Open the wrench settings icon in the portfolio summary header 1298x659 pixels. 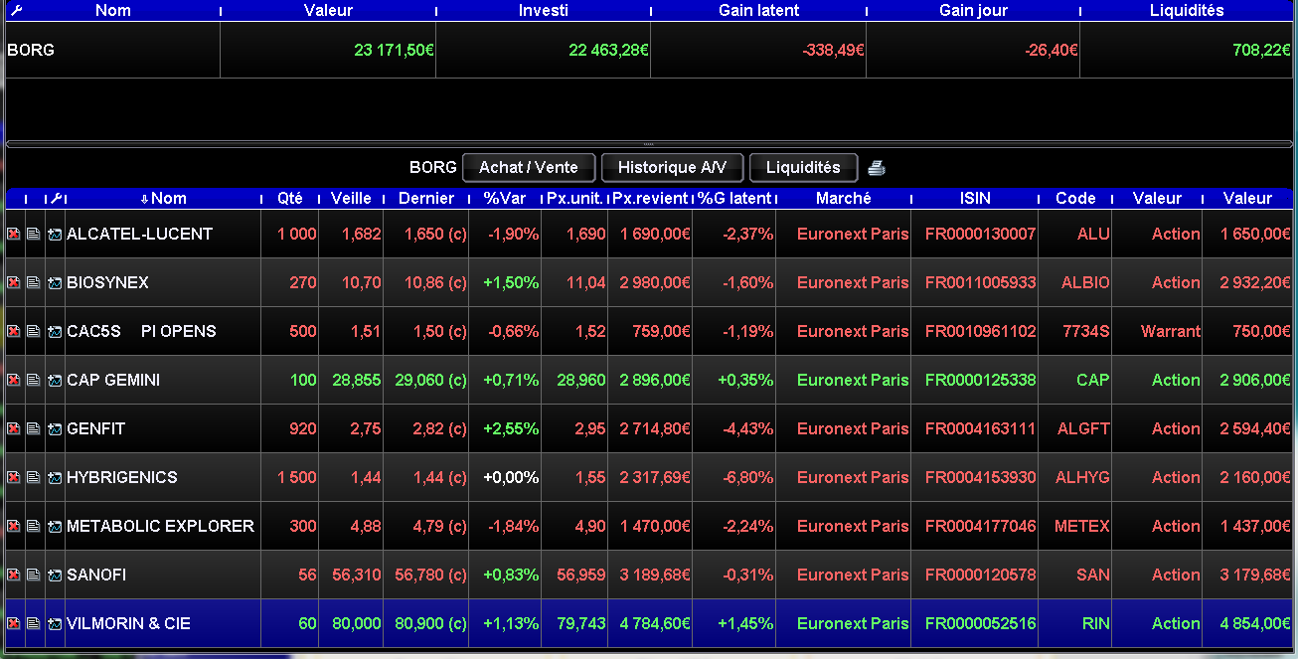[15, 10]
